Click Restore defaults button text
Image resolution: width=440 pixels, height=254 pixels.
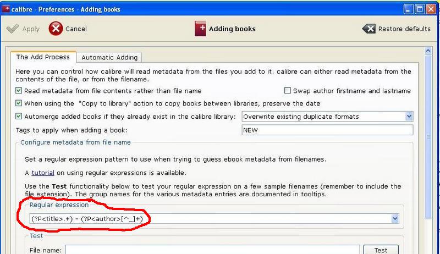pos(404,29)
